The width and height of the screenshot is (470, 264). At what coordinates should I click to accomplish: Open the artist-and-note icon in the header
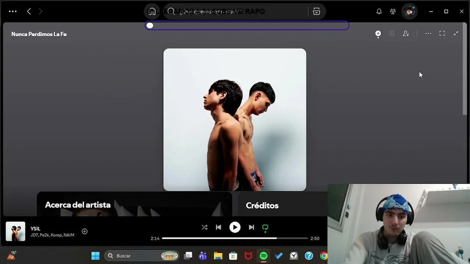click(406, 34)
